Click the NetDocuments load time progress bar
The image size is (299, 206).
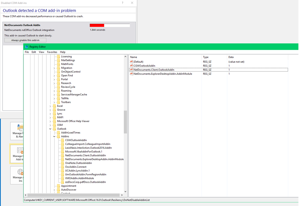pos(110,25)
